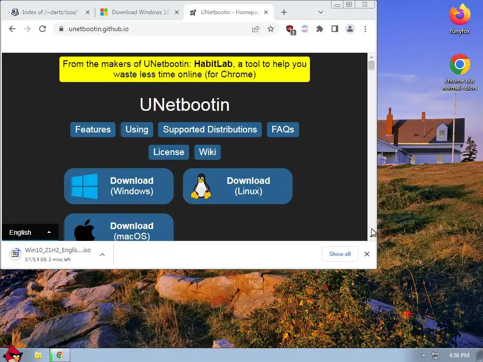Click Show all downloads
Image resolution: width=483 pixels, height=362 pixels.
pyautogui.click(x=340, y=254)
